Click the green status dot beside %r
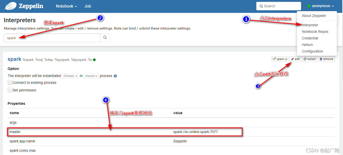343x155 pixels. pyautogui.click(x=94, y=60)
